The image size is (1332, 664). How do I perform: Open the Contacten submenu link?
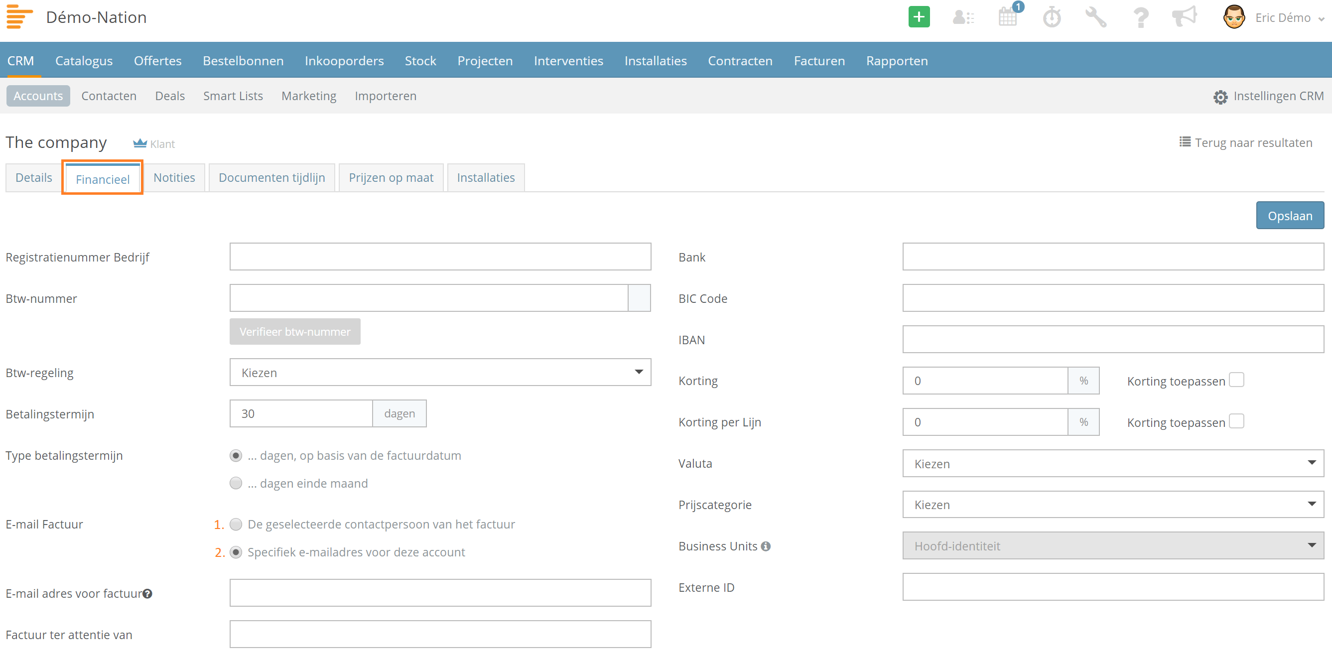[x=109, y=96]
